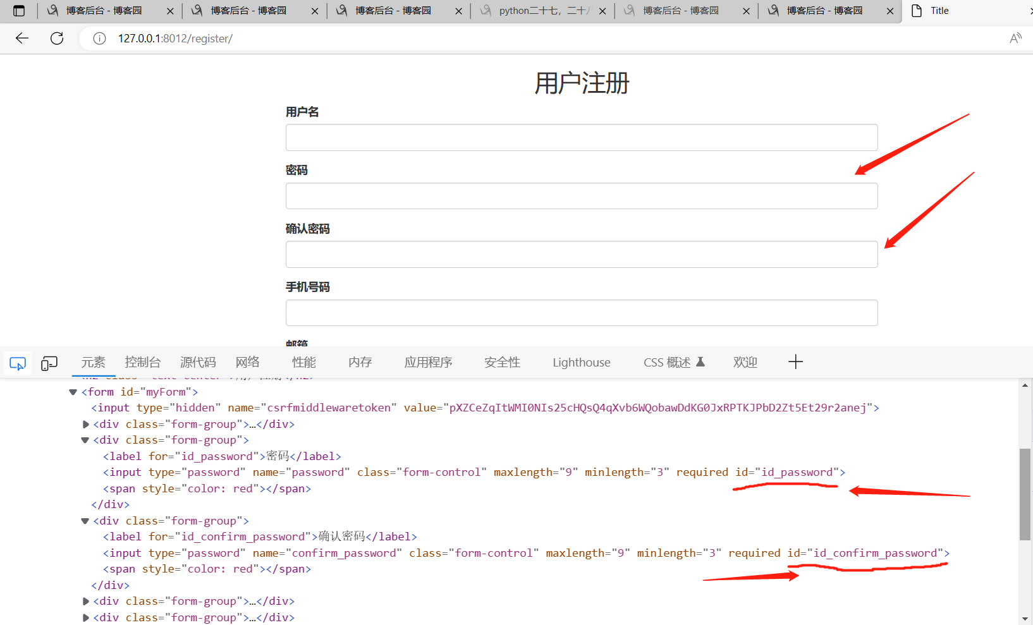1033x625 pixels.
Task: Switch to the python二十七 browser tab
Action: [x=542, y=11]
